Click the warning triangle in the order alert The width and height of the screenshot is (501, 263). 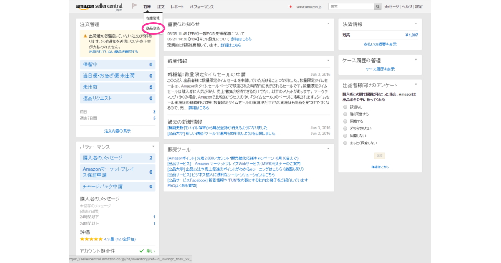(x=85, y=36)
